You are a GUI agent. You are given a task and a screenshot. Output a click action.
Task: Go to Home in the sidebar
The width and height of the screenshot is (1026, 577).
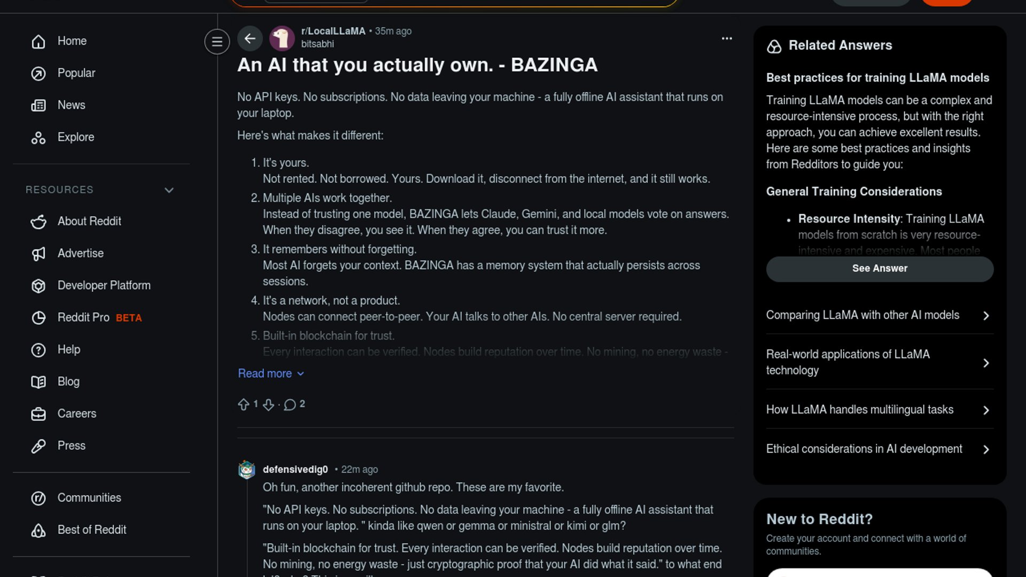coord(72,41)
